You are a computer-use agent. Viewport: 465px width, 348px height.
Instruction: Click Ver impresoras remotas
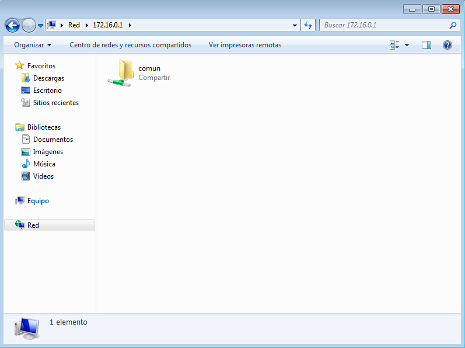coord(245,45)
